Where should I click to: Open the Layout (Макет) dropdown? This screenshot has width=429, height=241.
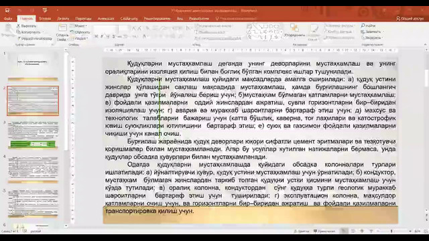[79, 26]
